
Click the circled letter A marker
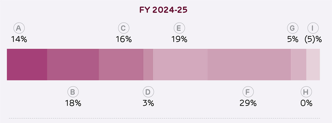pyautogui.click(x=19, y=28)
